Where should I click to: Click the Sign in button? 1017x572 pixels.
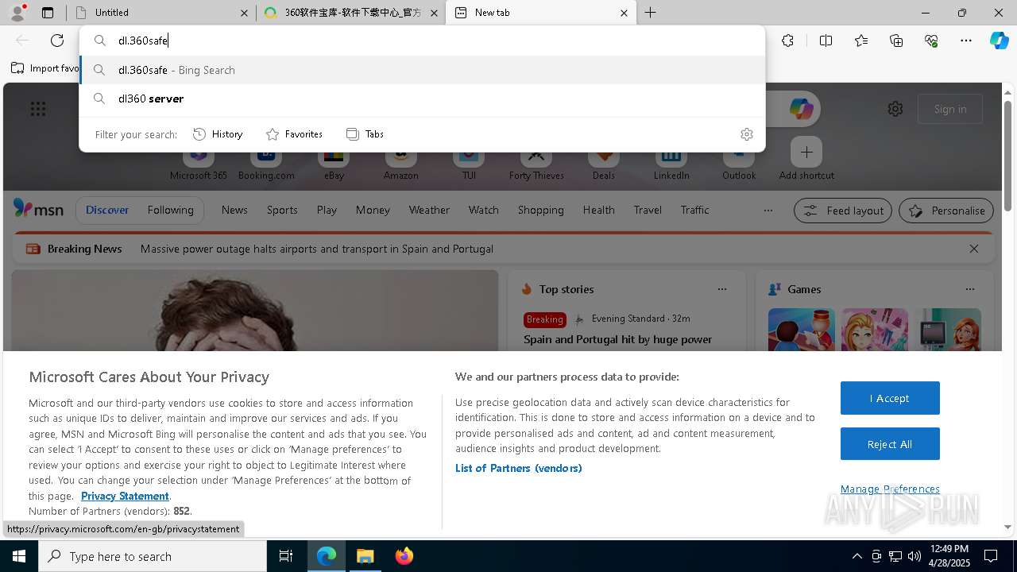[x=950, y=109]
